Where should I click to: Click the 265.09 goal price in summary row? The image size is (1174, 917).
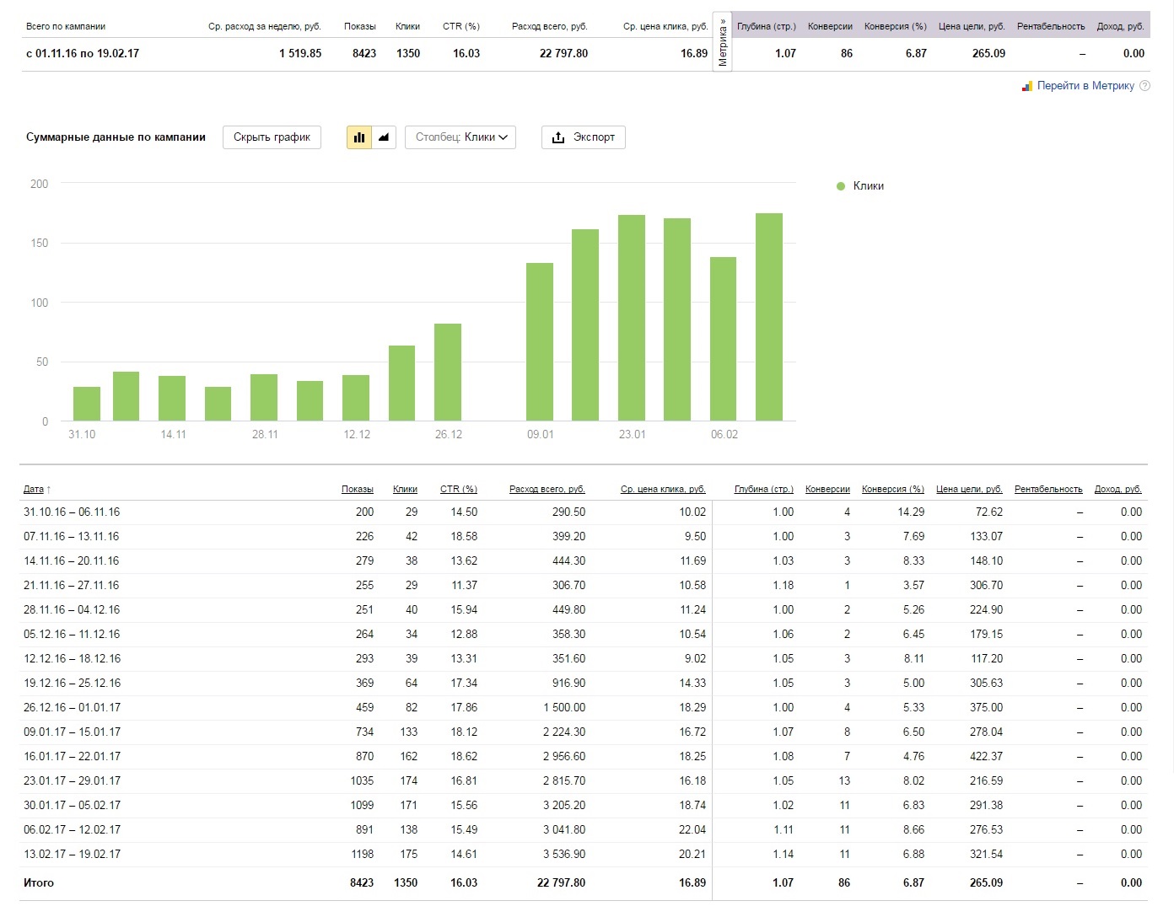pos(988,53)
